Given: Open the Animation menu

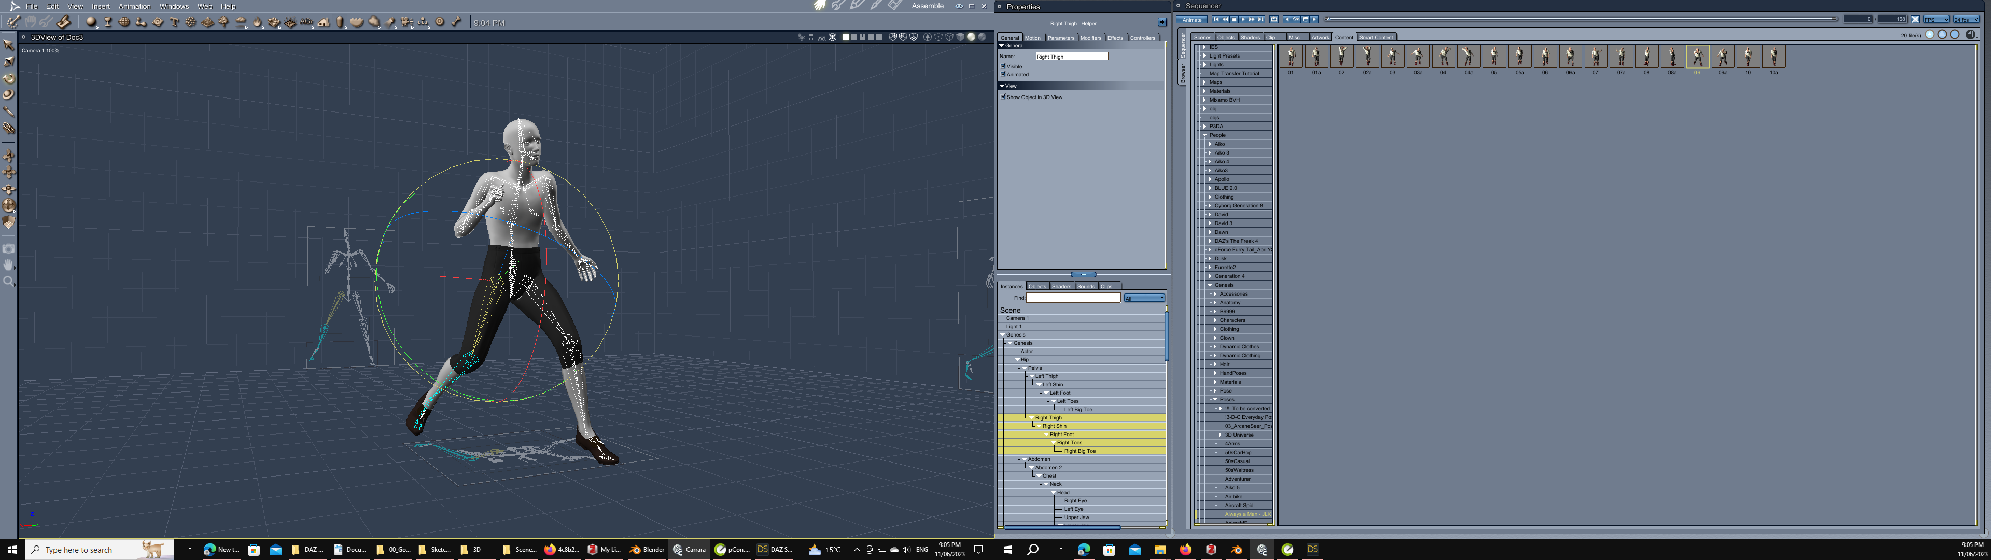Looking at the screenshot, I should 134,6.
